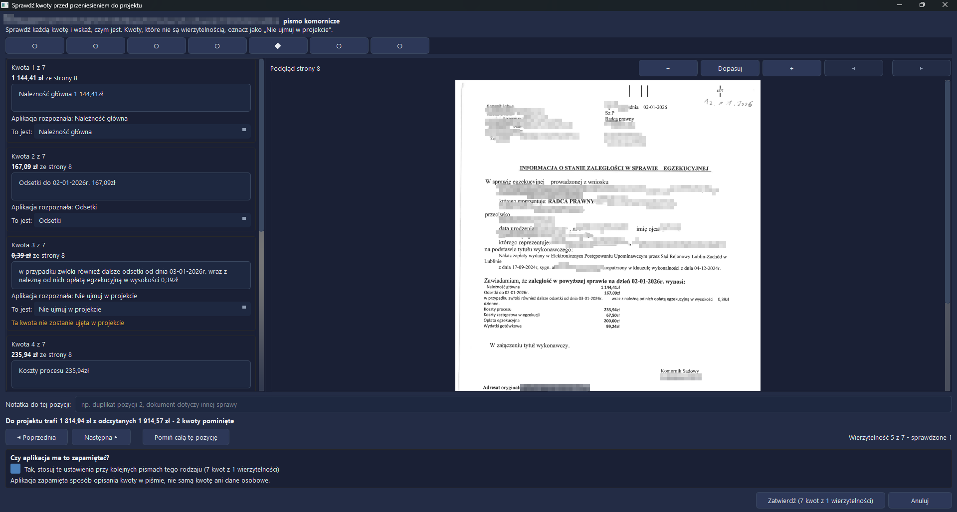The height and width of the screenshot is (512, 957).
Task: Jump to the sixth of seven claim step buttons
Action: (x=339, y=46)
